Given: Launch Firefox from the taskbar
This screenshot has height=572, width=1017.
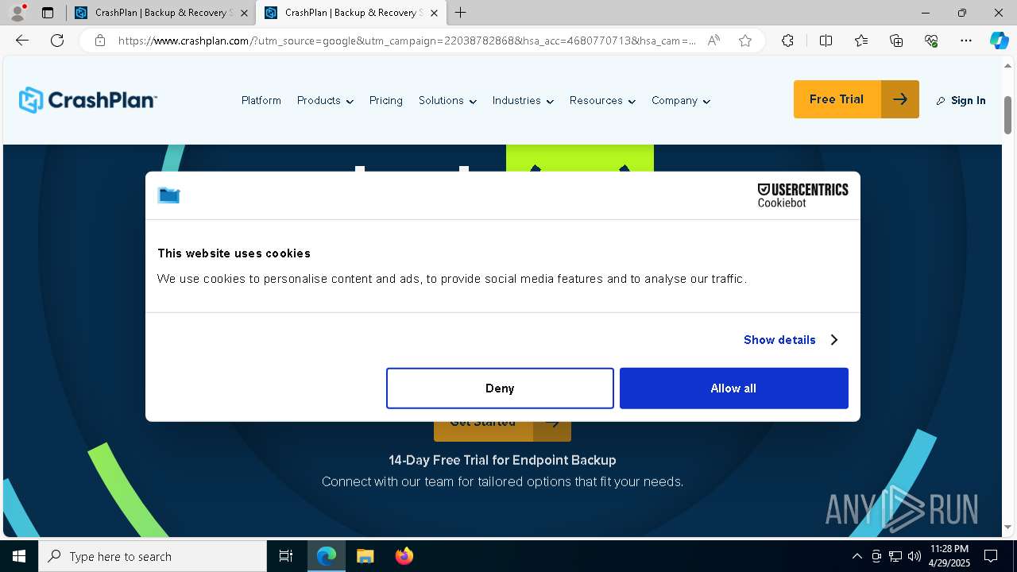Looking at the screenshot, I should [x=404, y=556].
